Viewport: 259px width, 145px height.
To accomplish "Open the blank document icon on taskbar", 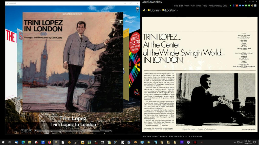I will [x=63, y=142].
